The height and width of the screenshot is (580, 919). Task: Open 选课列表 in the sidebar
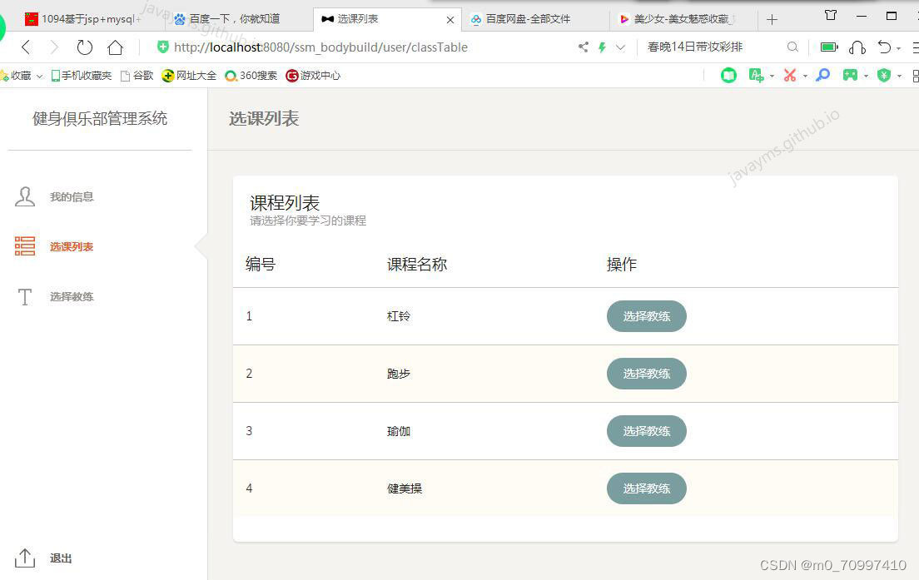pyautogui.click(x=72, y=246)
